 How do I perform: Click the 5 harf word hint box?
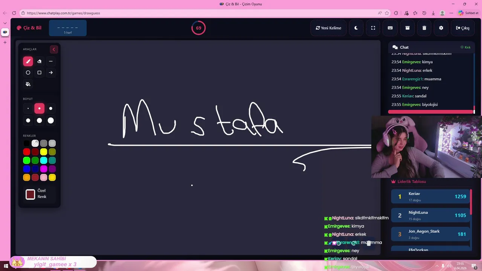[68, 28]
